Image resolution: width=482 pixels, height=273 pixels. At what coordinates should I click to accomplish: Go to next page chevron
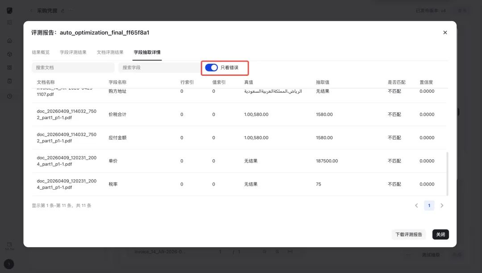point(442,206)
